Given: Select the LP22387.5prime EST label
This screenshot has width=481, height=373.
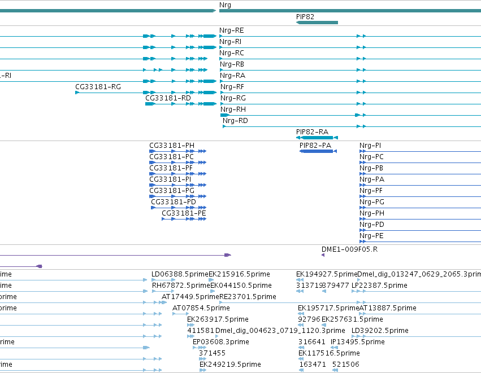Looking at the screenshot, I should pos(379,286).
